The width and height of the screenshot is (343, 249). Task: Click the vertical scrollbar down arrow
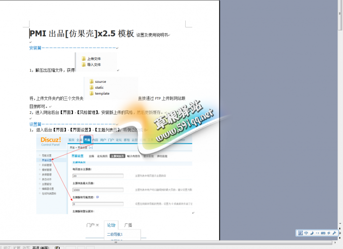(340, 224)
